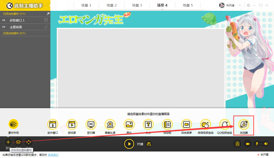Switch to 场景 1 tab

click(86, 5)
